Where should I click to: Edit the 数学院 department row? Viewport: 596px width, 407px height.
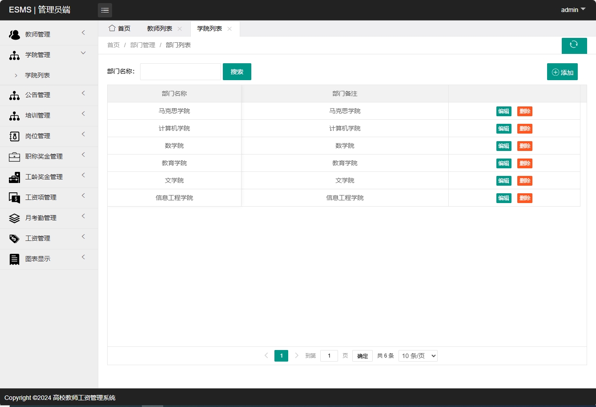coord(503,146)
